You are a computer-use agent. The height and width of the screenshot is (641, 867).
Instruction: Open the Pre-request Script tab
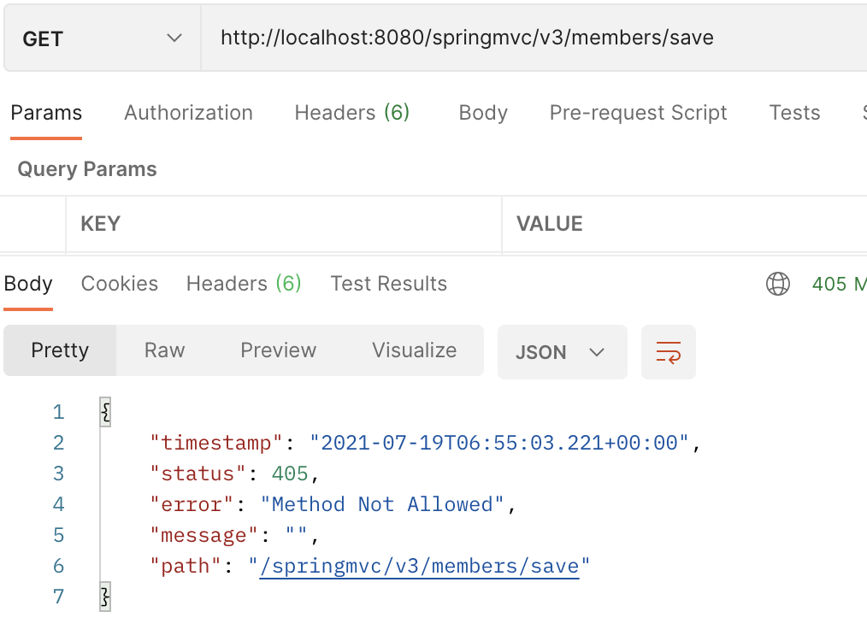pyautogui.click(x=638, y=113)
